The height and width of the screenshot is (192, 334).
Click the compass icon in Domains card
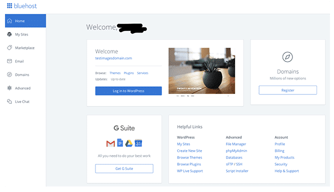click(287, 57)
